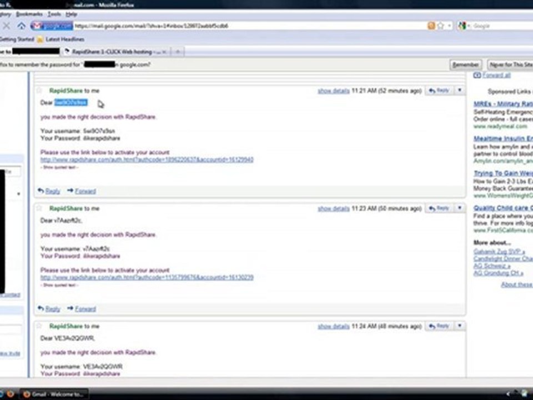The height and width of the screenshot is (400, 533).
Task: Open activation link with accountid 16129940
Action: coord(147,159)
